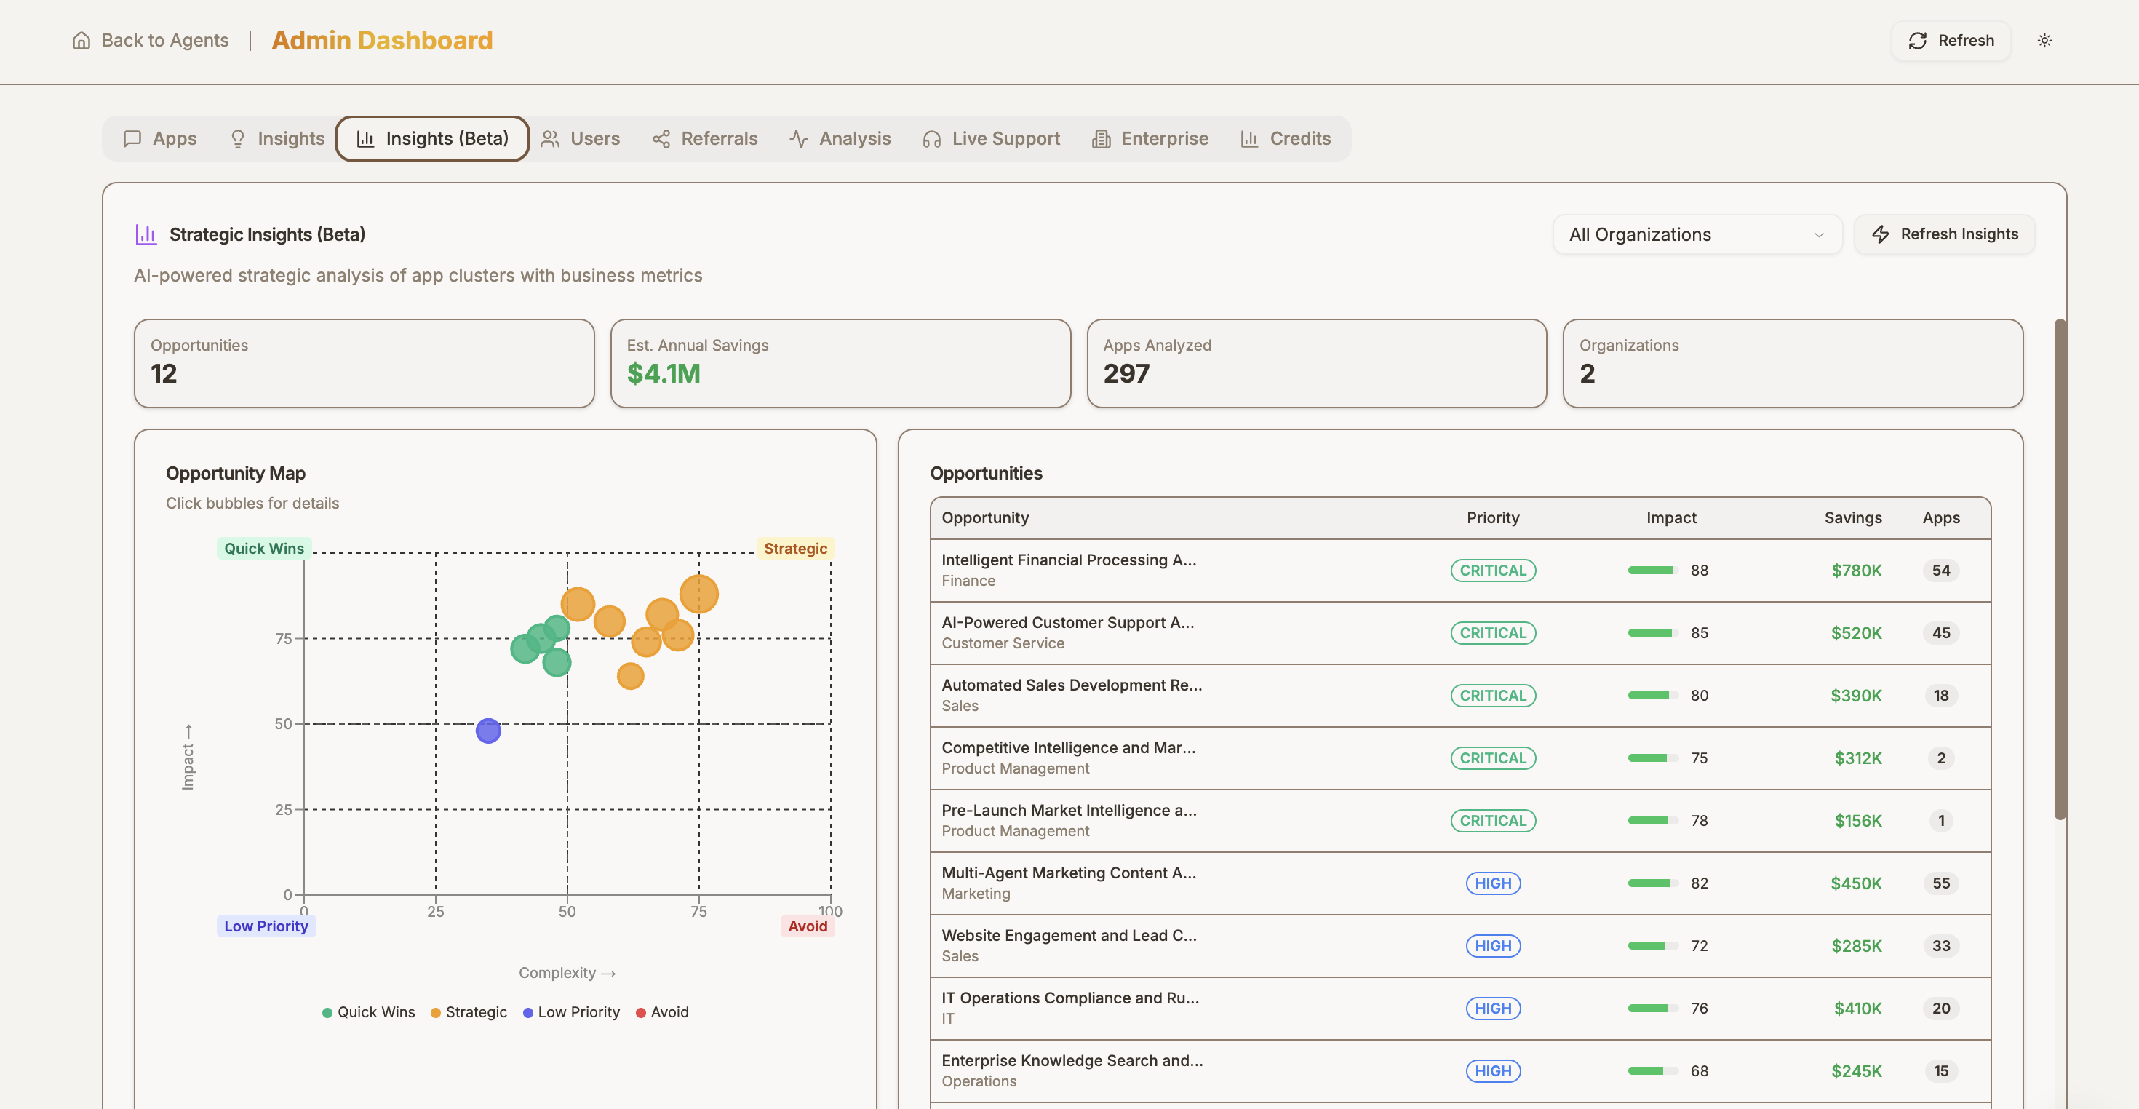Viewport: 2139px width, 1109px height.
Task: Click the building icon on Enterprise tab
Action: (x=1101, y=139)
